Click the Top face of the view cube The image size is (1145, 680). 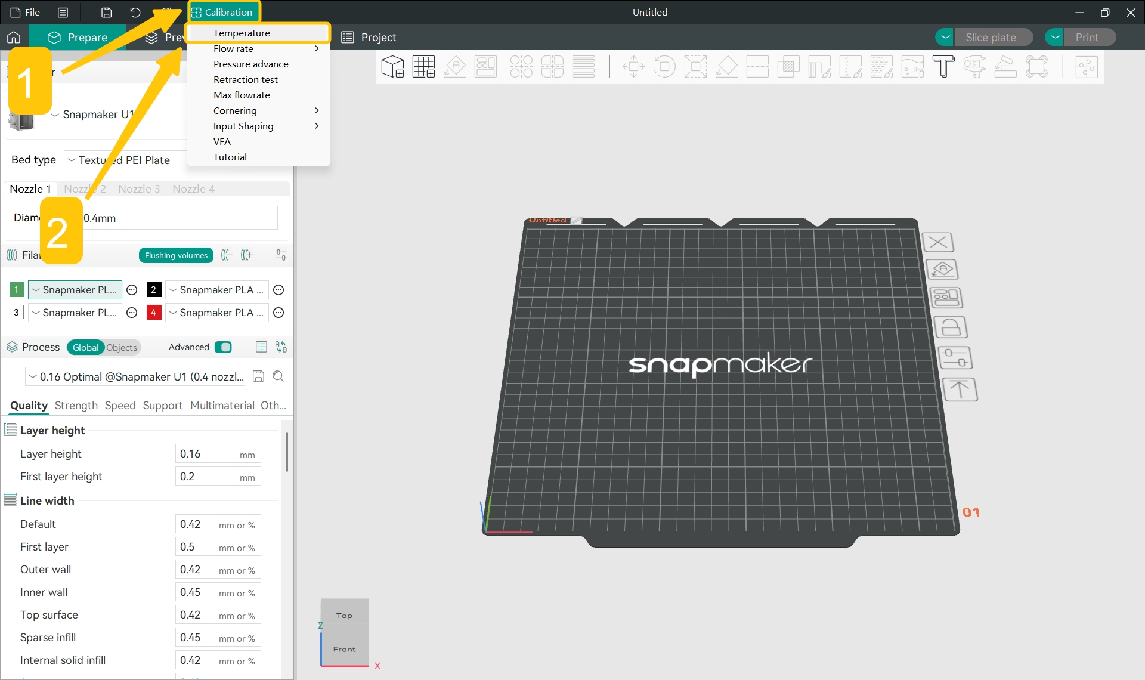pyautogui.click(x=344, y=616)
